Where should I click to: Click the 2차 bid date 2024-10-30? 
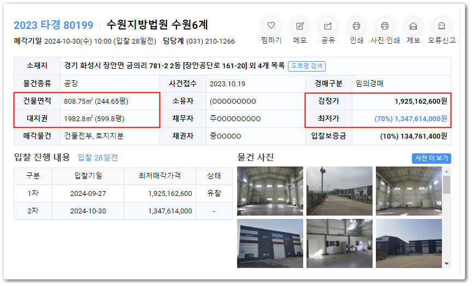88,211
